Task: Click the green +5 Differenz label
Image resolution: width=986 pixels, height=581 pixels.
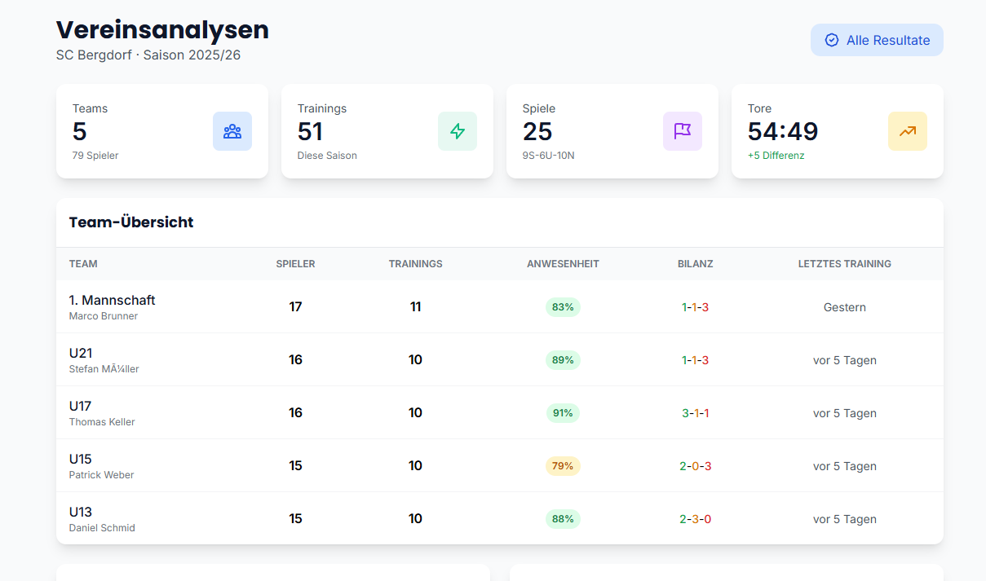Action: click(x=776, y=155)
